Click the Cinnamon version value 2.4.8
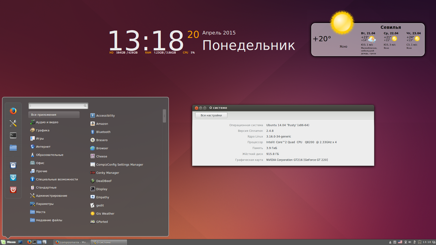 (x=270, y=131)
